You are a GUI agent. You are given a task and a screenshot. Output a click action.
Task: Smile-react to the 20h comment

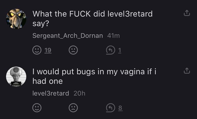pos(37,108)
